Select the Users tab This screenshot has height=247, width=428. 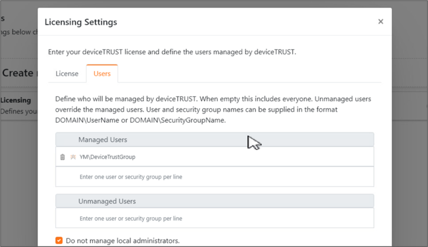[x=102, y=74]
